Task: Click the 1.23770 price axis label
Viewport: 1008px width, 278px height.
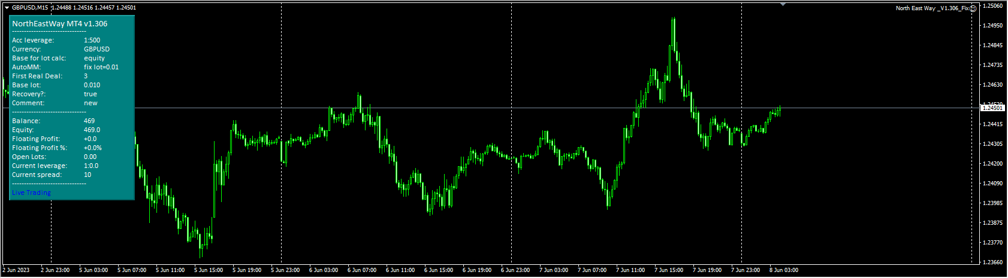Action: click(994, 243)
